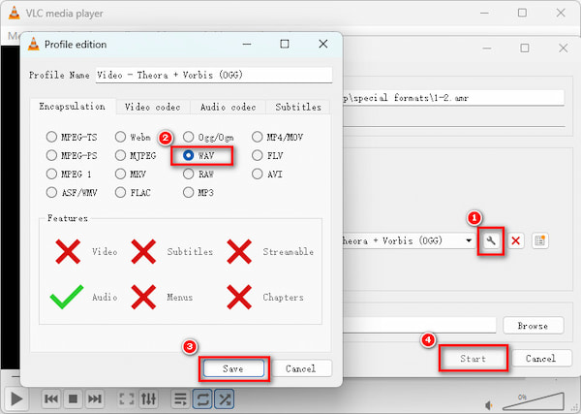
Task: Click Browse for destination file
Action: [533, 326]
